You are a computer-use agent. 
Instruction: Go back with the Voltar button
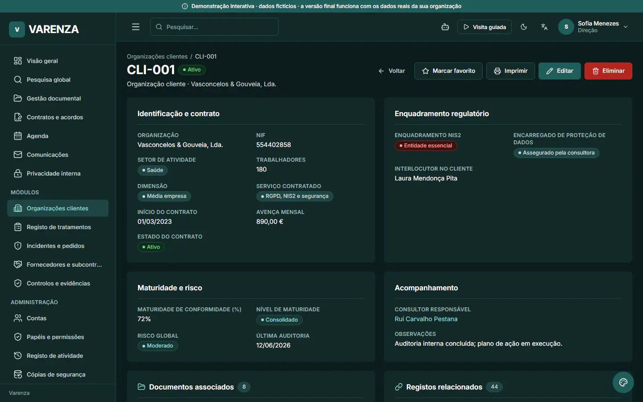coord(392,71)
